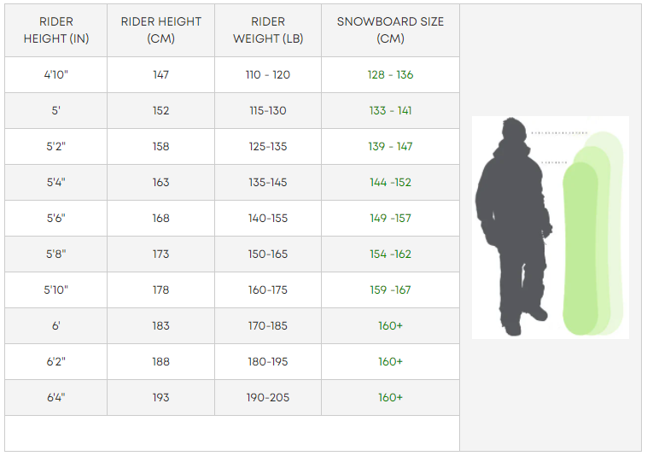Click the Rider Height (IN) column header
This screenshot has width=647, height=456.
[x=56, y=30]
